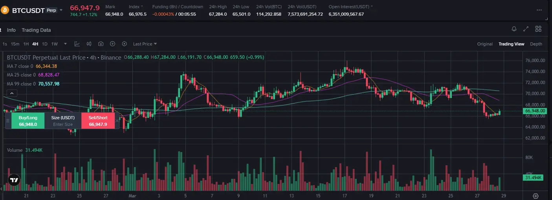Open the technical indicators line-chart icon
The width and height of the screenshot is (552, 200).
tap(77, 44)
